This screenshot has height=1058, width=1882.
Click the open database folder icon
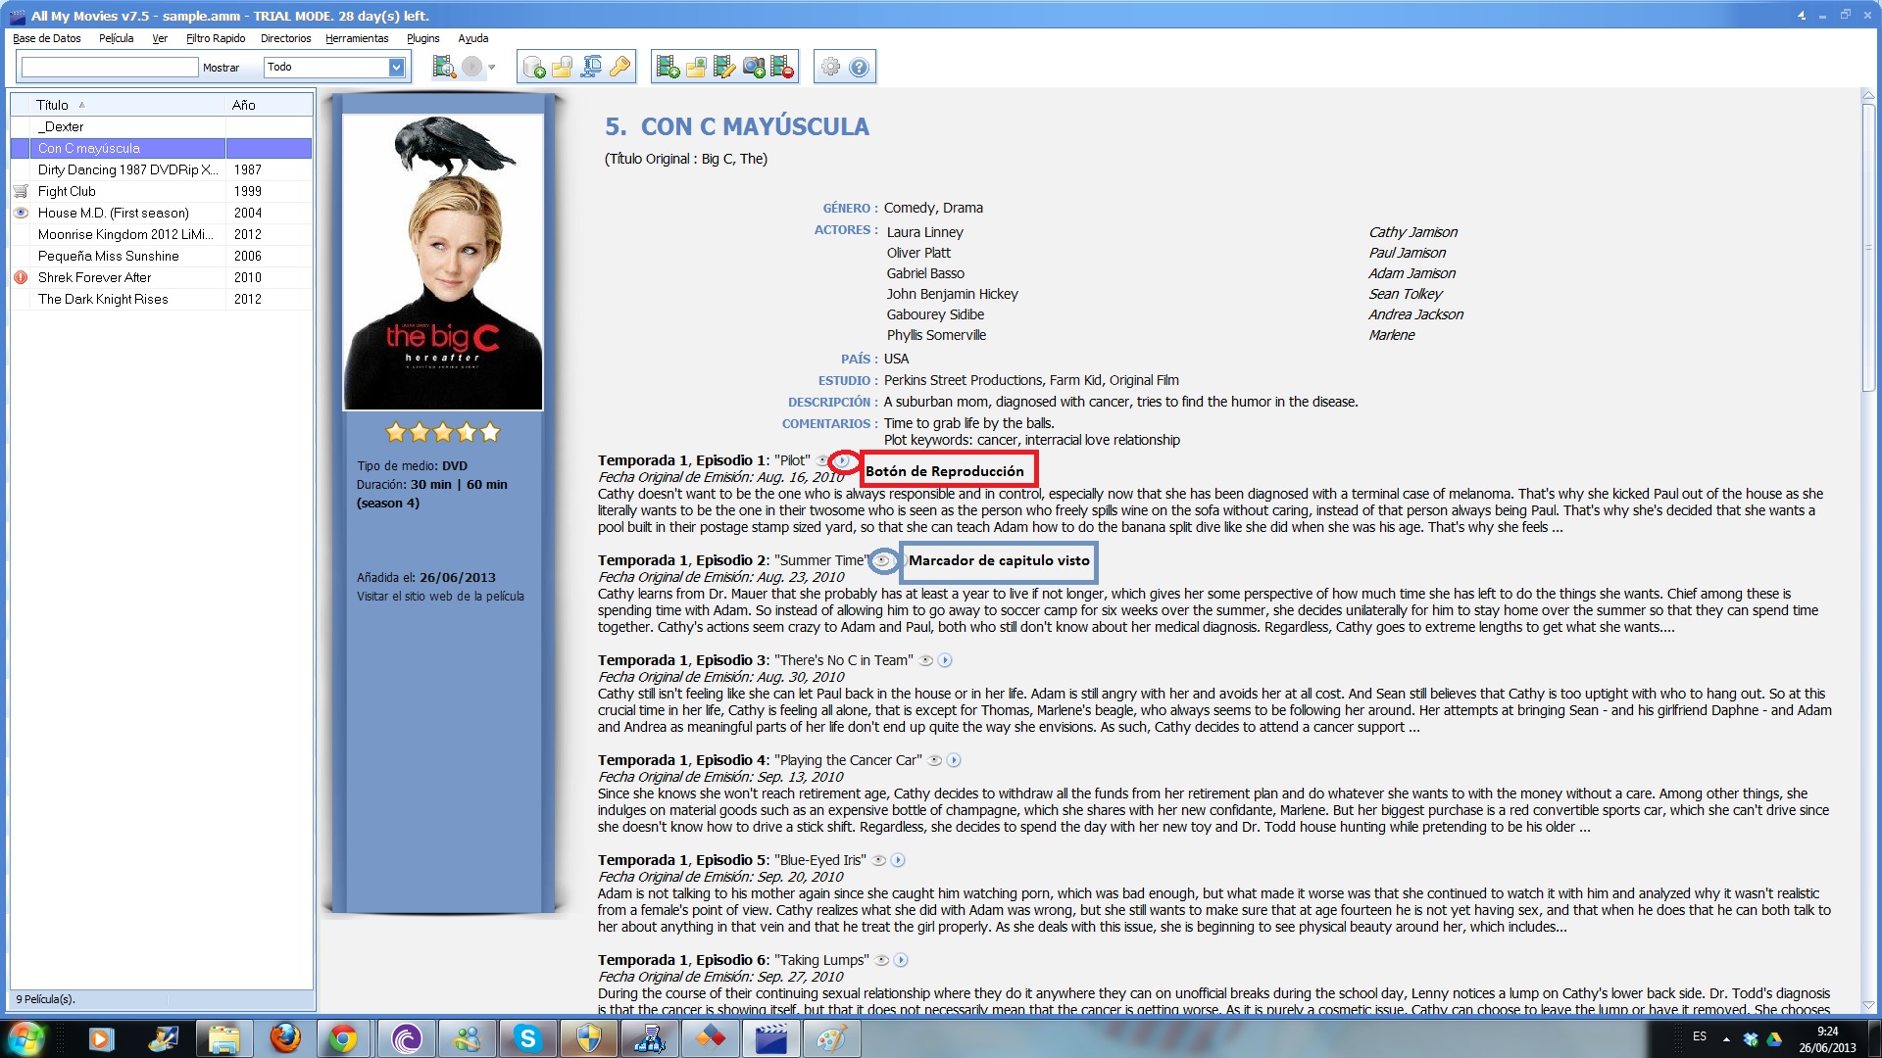click(562, 67)
